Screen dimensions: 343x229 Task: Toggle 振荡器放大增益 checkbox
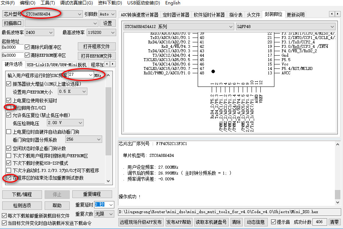coord(9,84)
